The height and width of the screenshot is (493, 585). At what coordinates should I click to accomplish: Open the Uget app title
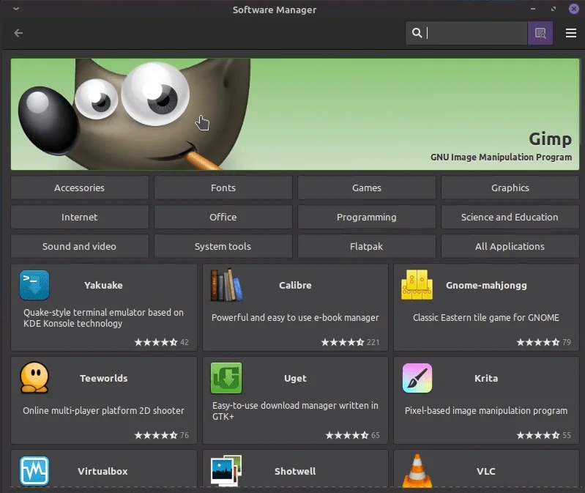click(x=295, y=379)
